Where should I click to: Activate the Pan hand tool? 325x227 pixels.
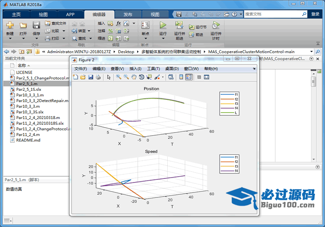coord(134,77)
